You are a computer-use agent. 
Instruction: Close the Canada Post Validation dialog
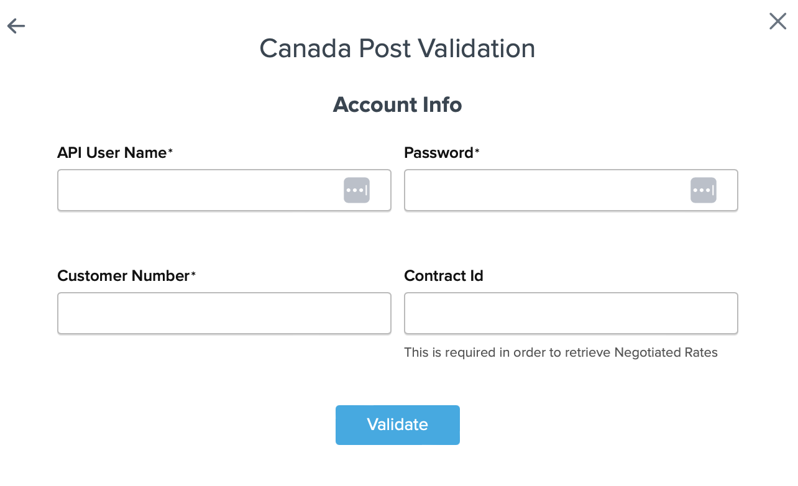tap(777, 22)
